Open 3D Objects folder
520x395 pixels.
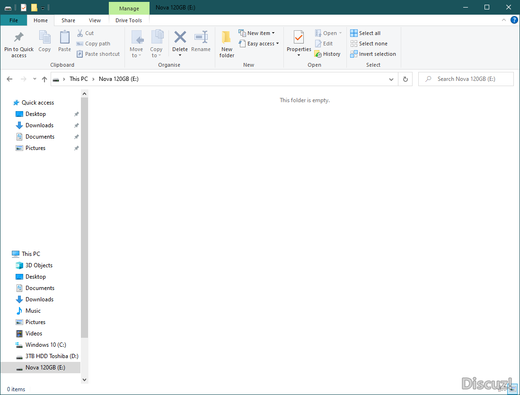(39, 265)
